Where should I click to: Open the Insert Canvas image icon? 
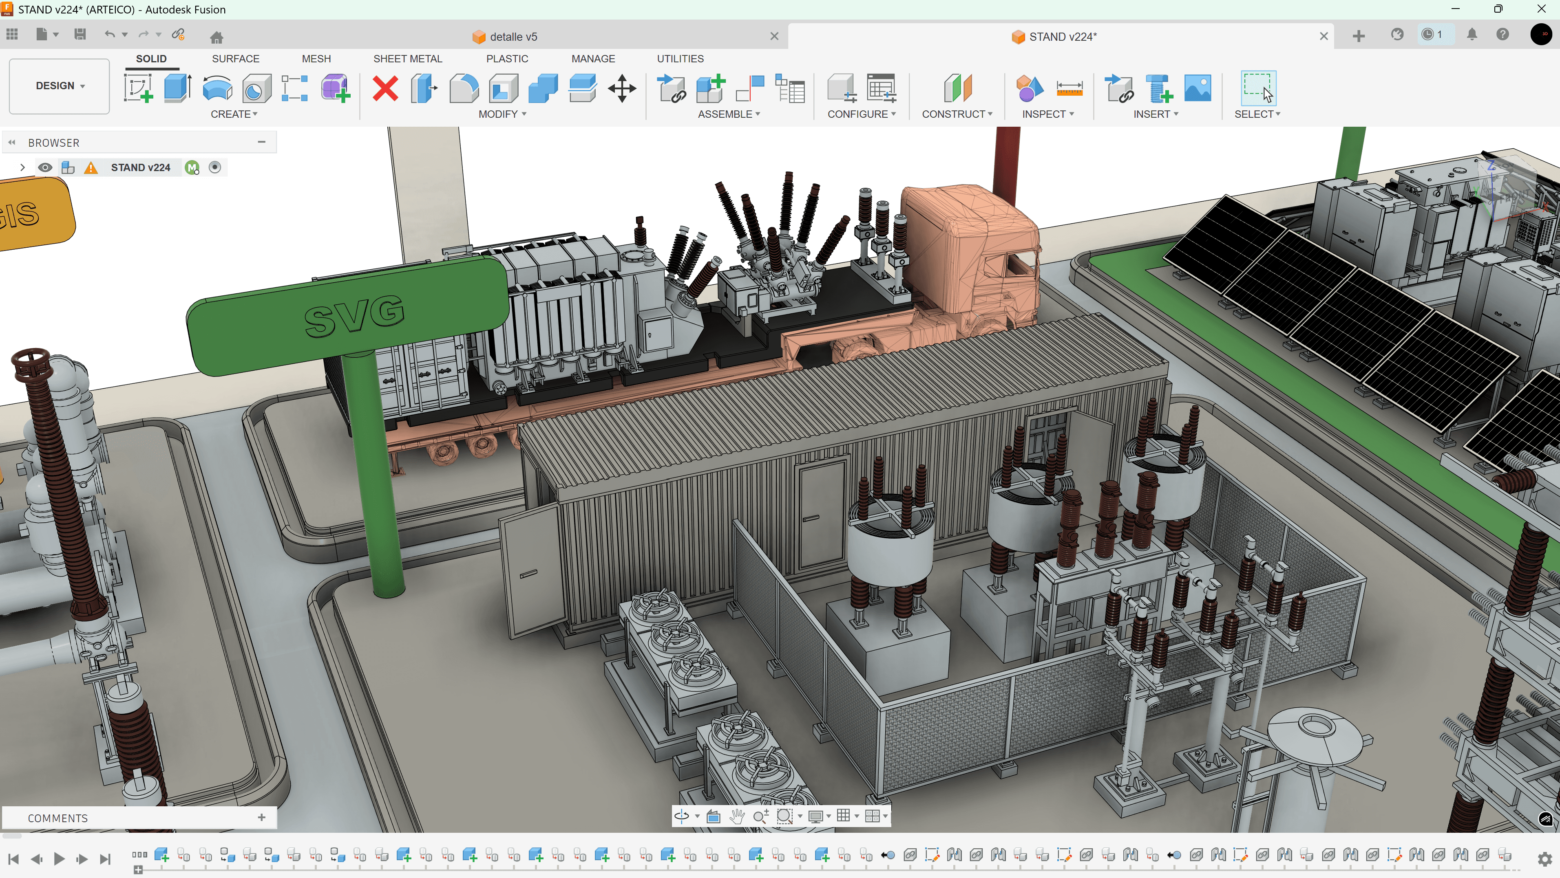coord(1197,88)
